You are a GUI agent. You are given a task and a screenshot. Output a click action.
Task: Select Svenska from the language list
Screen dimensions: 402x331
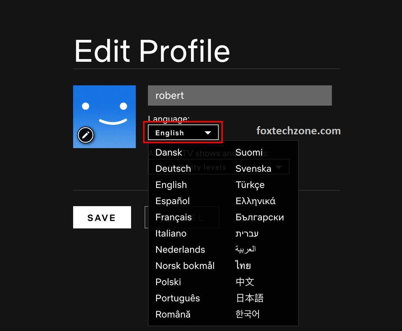click(253, 168)
